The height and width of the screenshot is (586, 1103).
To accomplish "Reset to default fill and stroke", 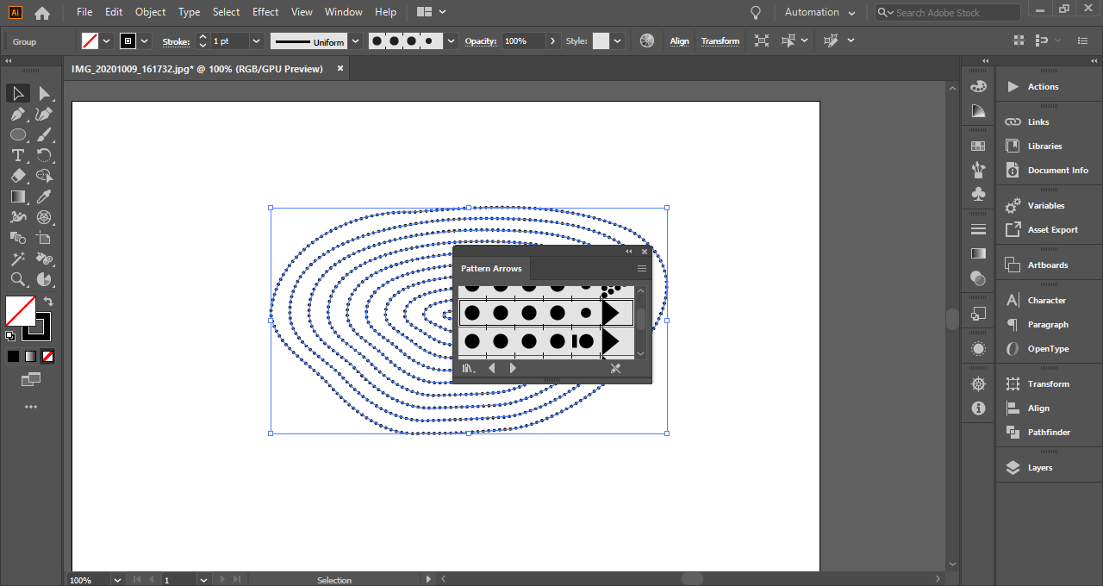I will (x=10, y=336).
